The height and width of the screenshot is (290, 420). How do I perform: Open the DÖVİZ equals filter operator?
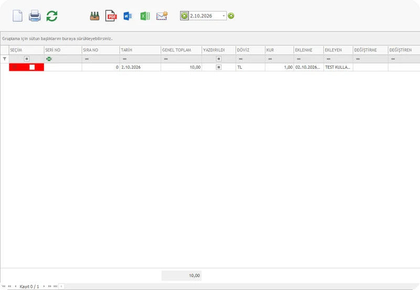tap(240, 59)
